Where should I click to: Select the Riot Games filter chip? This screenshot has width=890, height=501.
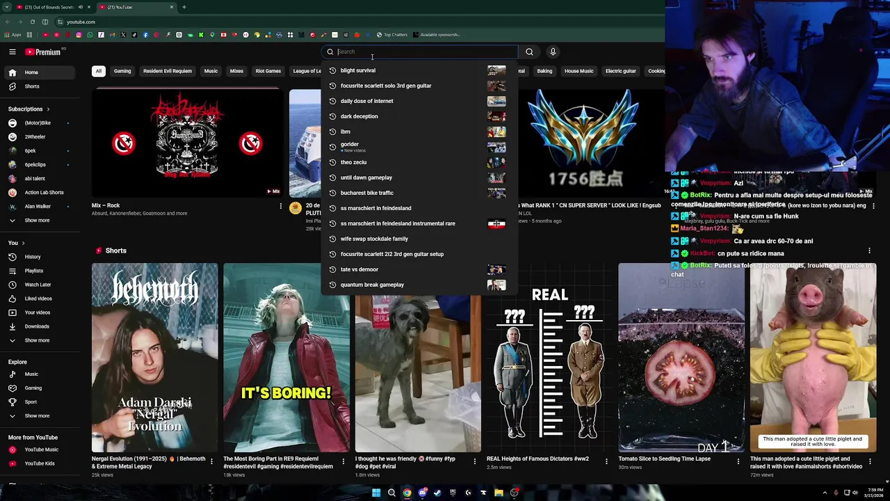(268, 71)
